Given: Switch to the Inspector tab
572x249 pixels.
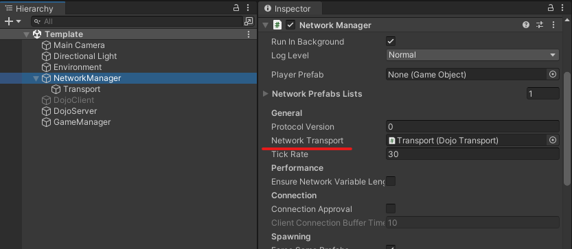Looking at the screenshot, I should pyautogui.click(x=290, y=8).
